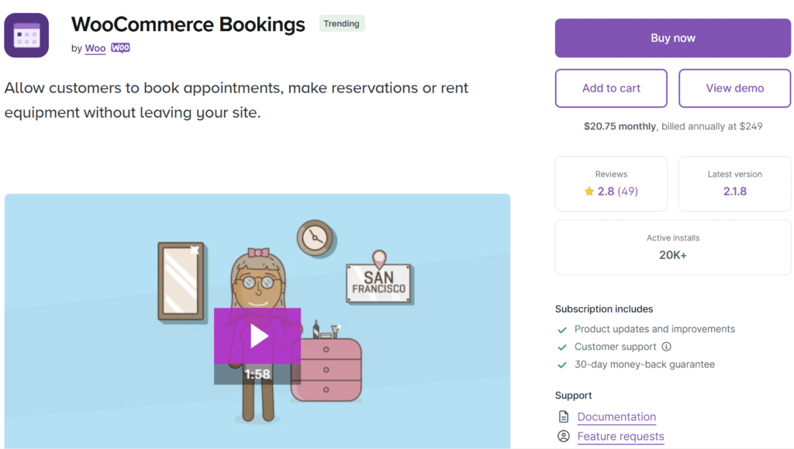Add the Bookings extension to cart
Image resolution: width=794 pixels, height=449 pixels.
point(611,88)
